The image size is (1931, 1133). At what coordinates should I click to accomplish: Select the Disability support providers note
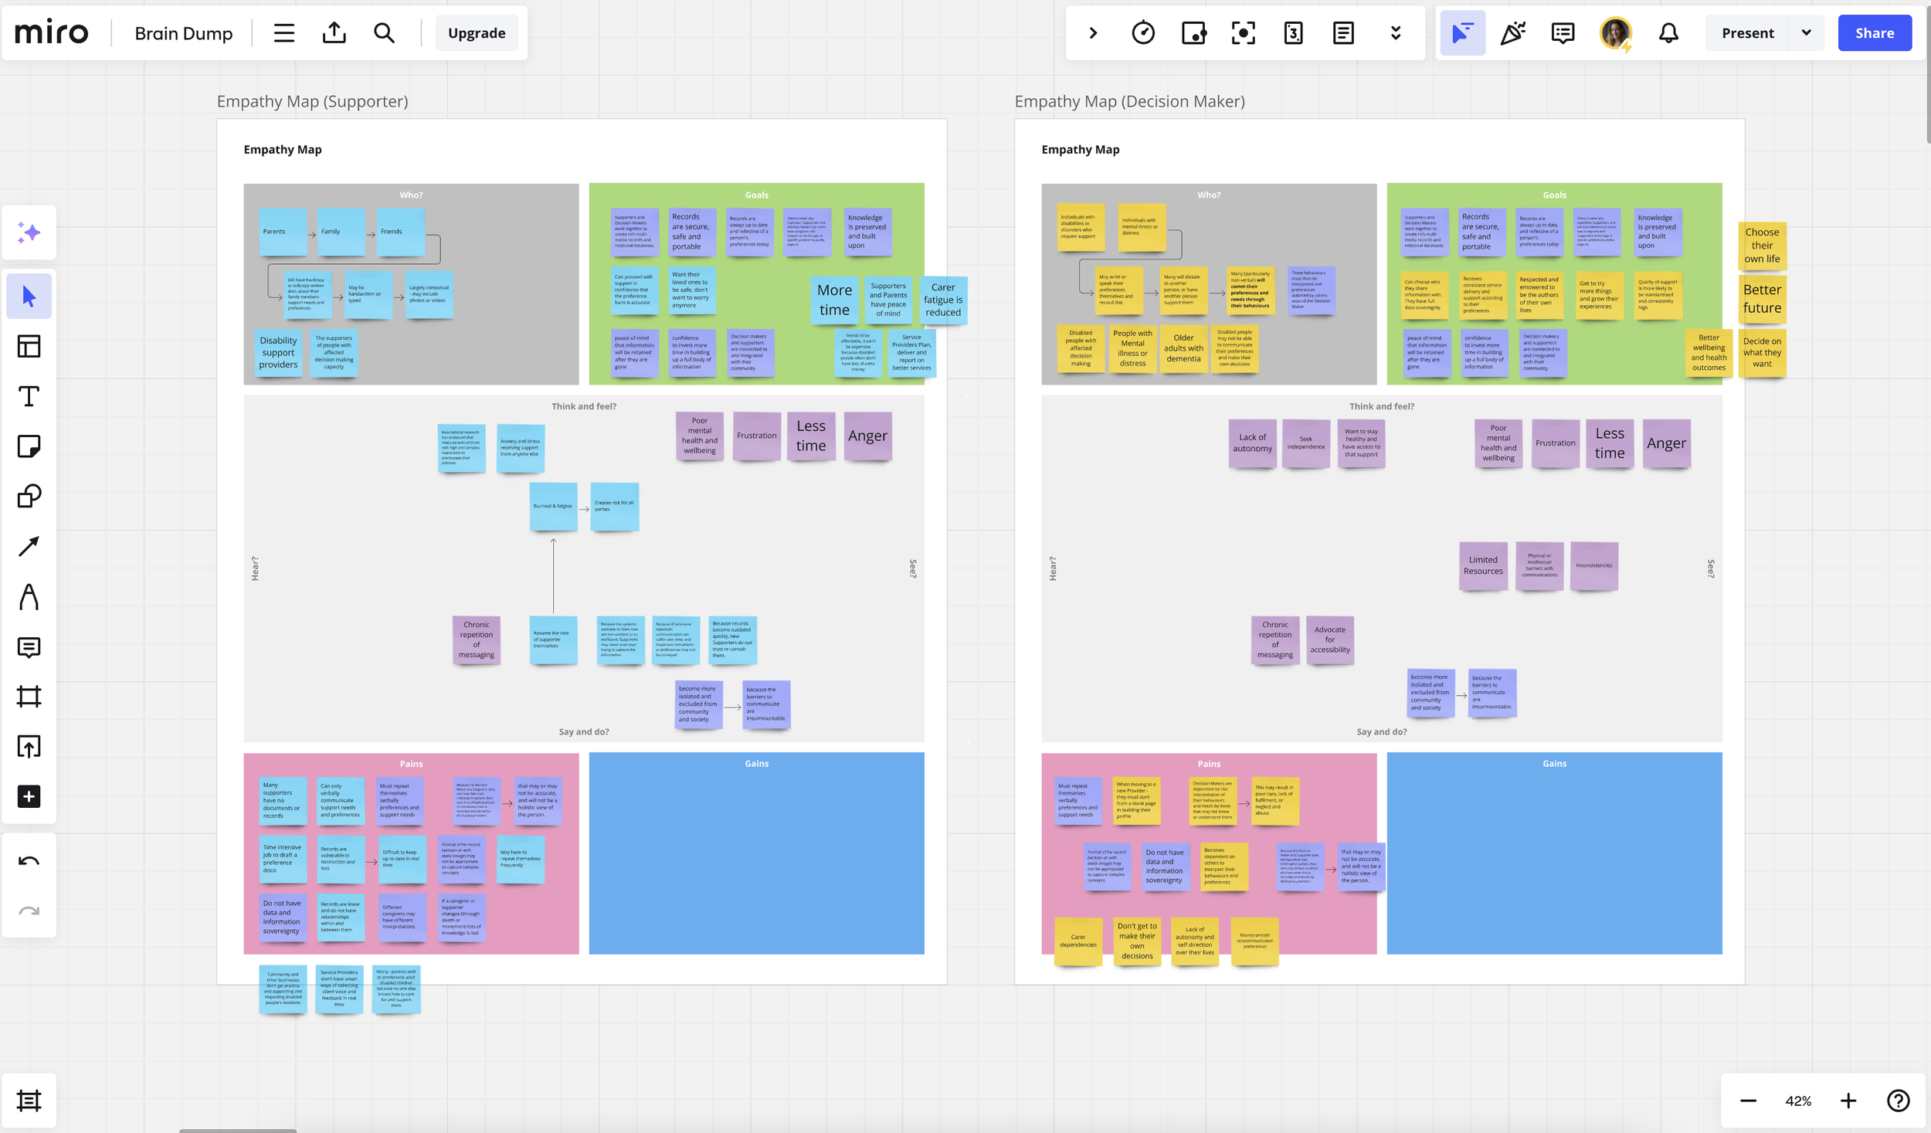(x=278, y=352)
